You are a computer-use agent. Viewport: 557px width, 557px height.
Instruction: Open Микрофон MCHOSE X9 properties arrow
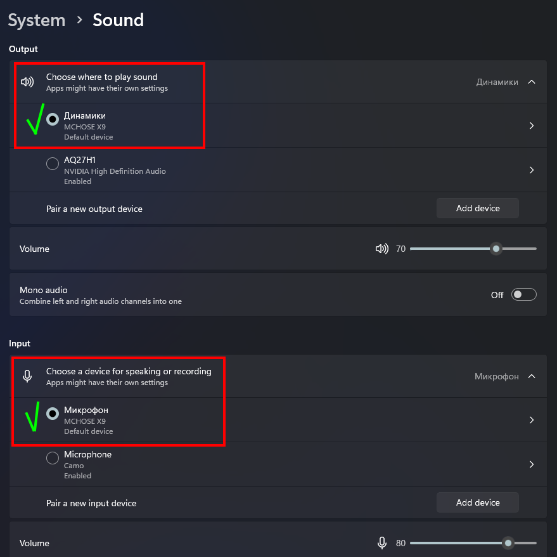(532, 420)
